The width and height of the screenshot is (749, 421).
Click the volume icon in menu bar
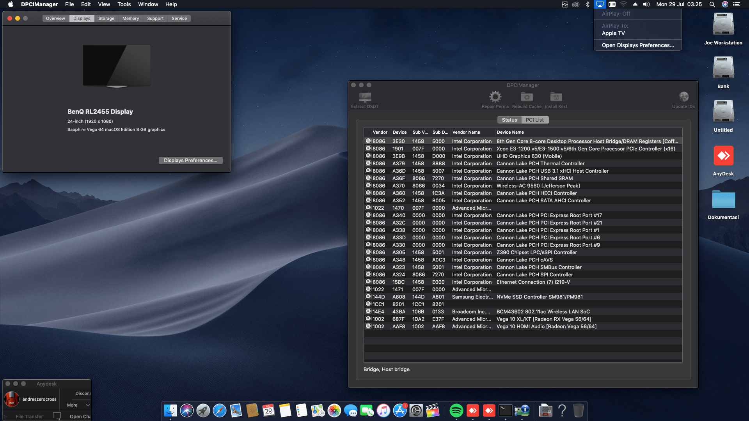click(646, 4)
